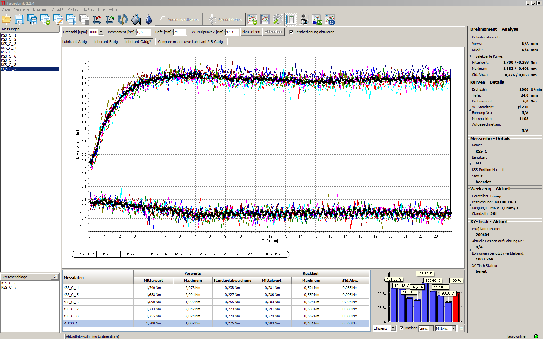Click the Tiefe [mm] input field
The height and width of the screenshot is (339, 543).
pos(180,32)
